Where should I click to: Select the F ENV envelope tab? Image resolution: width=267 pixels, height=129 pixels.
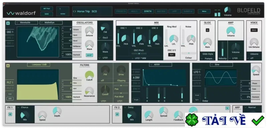click(136, 72)
